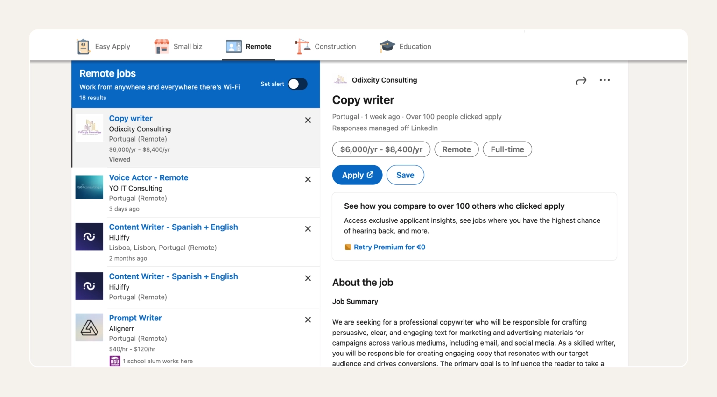Viewport: 717px width, 397px height.
Task: Open the Prompt Writer job by Alignerr
Action: (x=135, y=318)
